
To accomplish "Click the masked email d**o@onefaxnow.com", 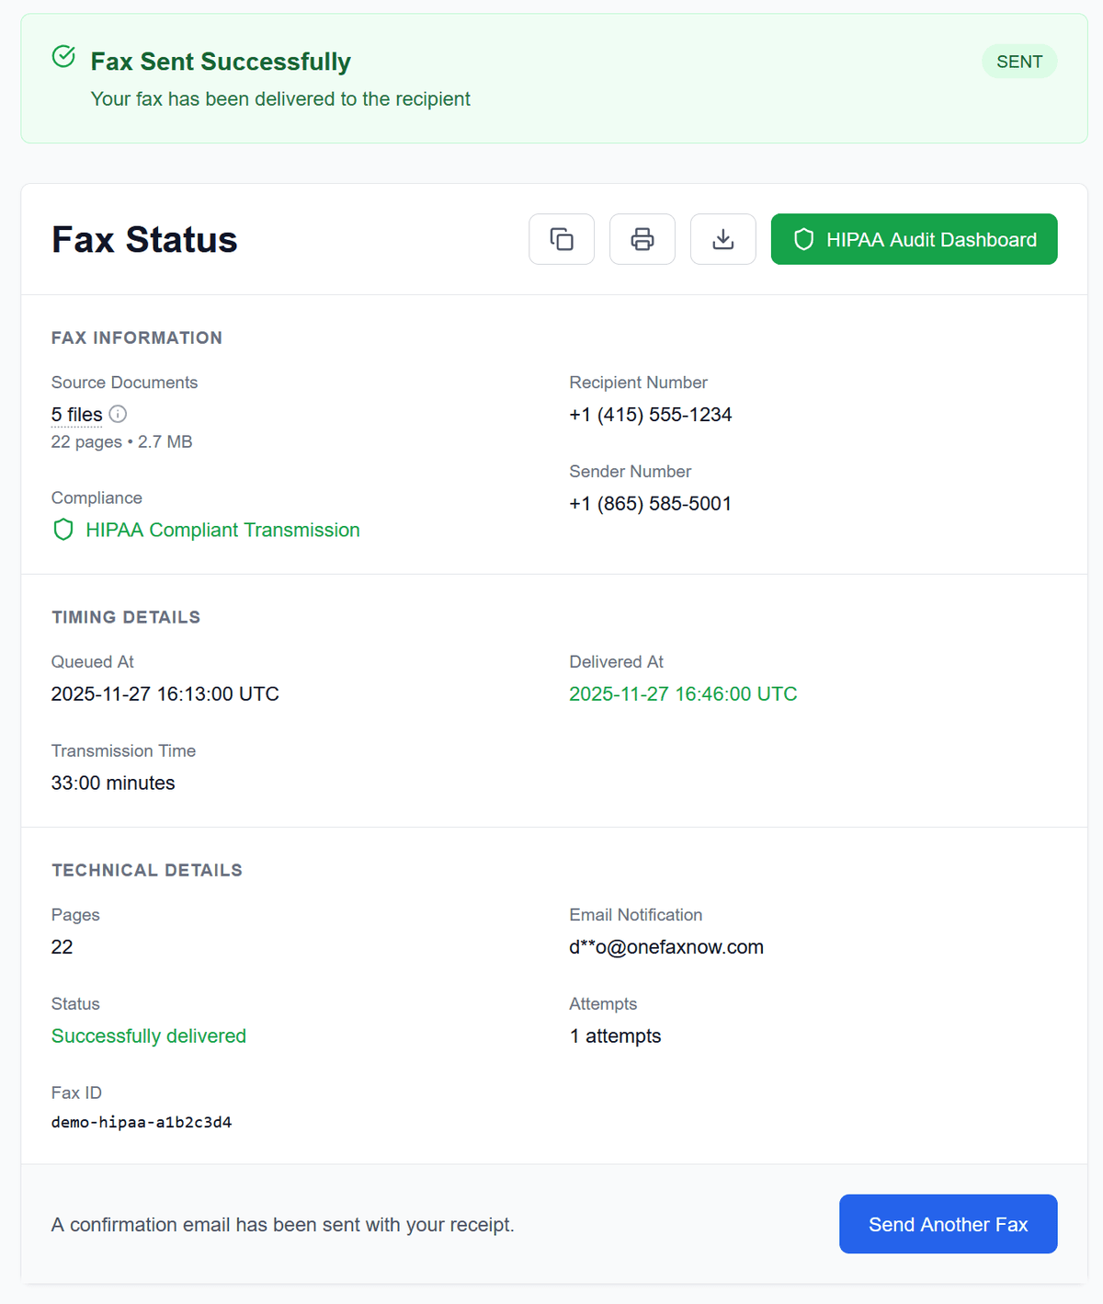I will click(x=666, y=946).
